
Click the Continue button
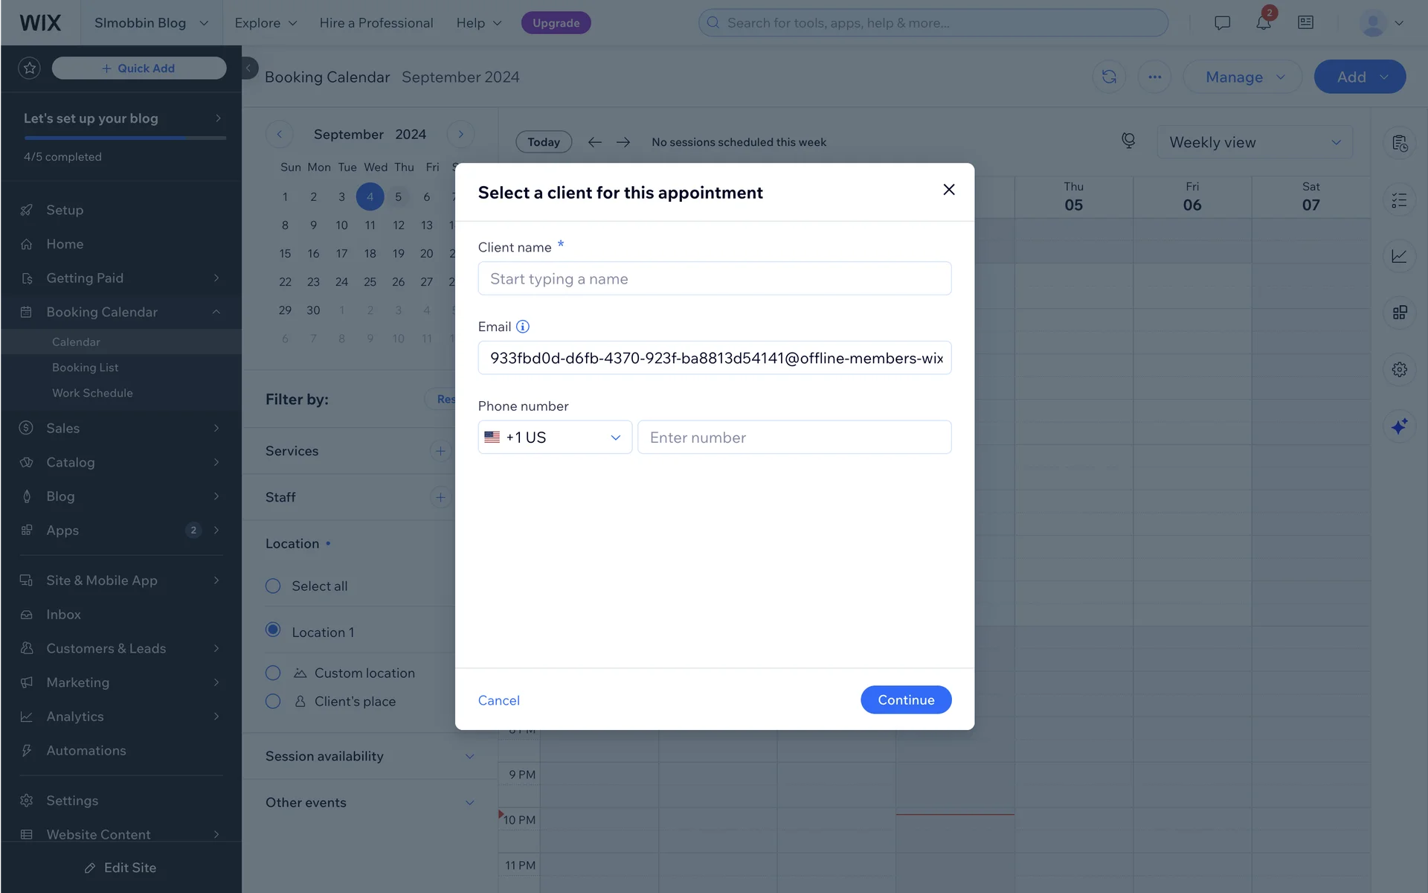905,700
